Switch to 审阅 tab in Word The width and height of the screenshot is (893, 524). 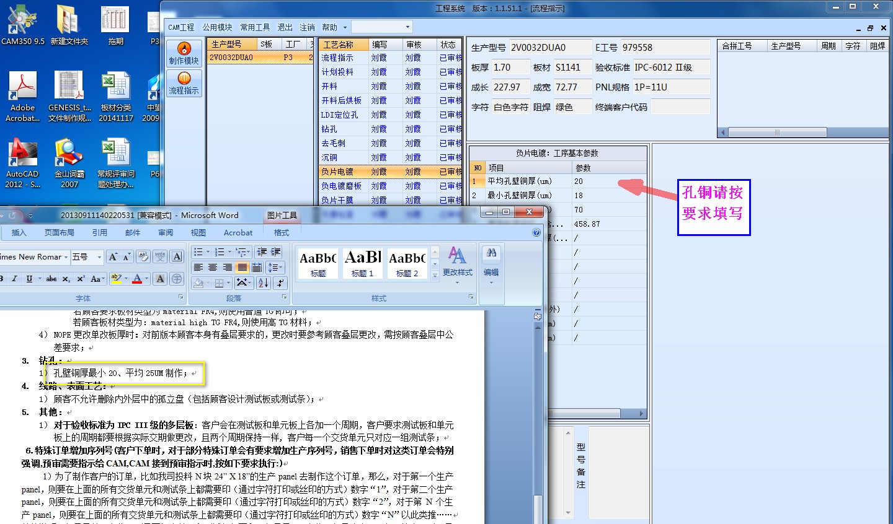pos(166,232)
